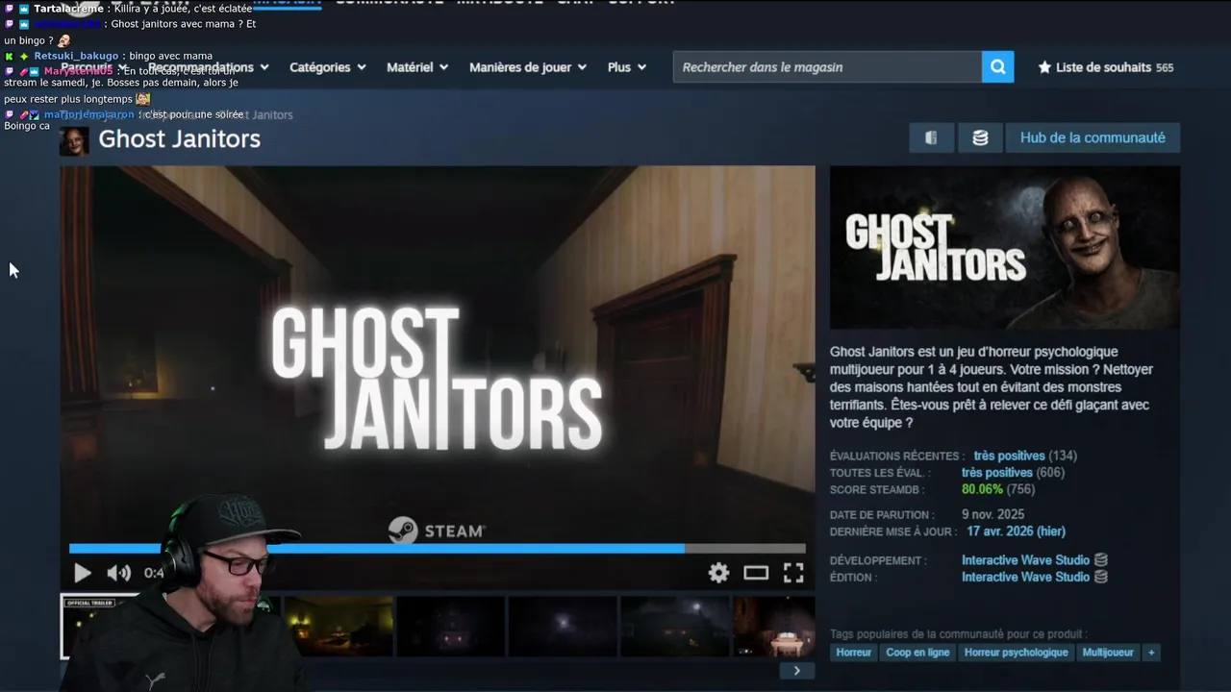Open publisher Interactive Wave Studio link
Screen dimensions: 1231x692
point(1025,578)
